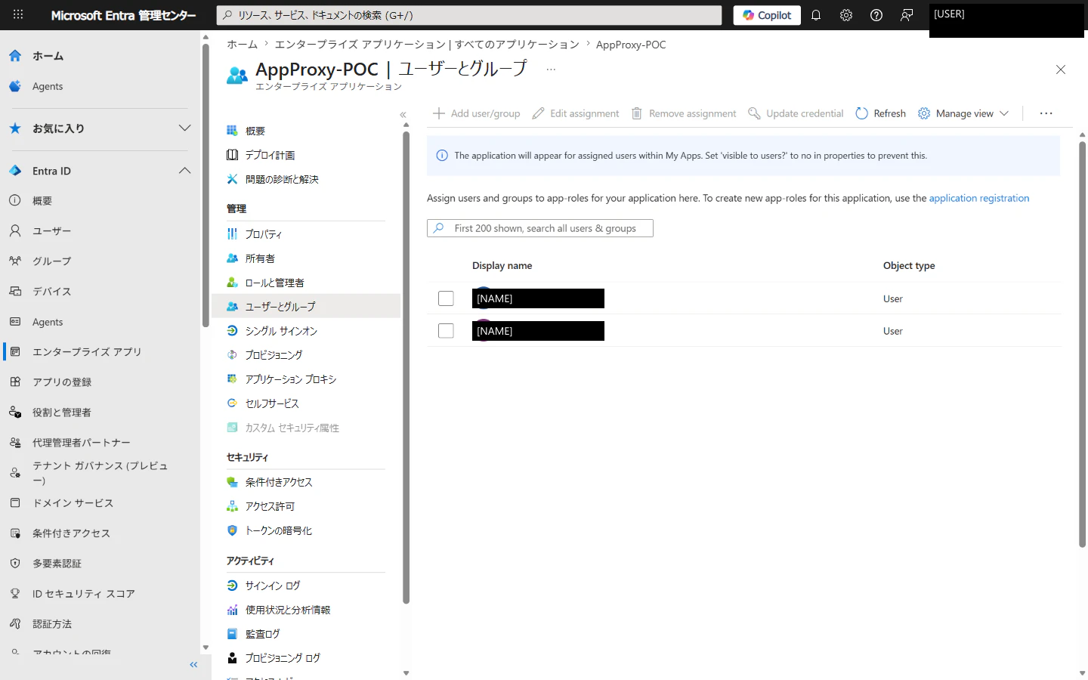Open グループ in left sidebar
The width and height of the screenshot is (1088, 680).
tap(51, 261)
